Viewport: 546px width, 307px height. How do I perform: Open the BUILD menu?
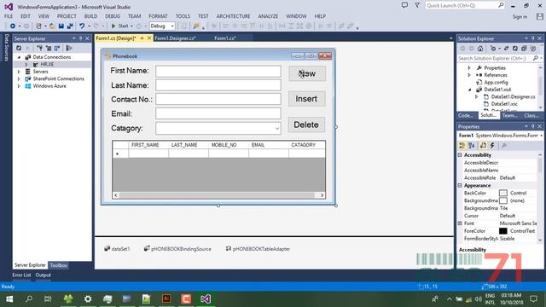91,16
